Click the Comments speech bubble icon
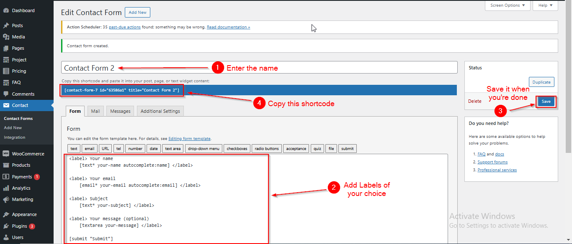 click(x=6, y=94)
